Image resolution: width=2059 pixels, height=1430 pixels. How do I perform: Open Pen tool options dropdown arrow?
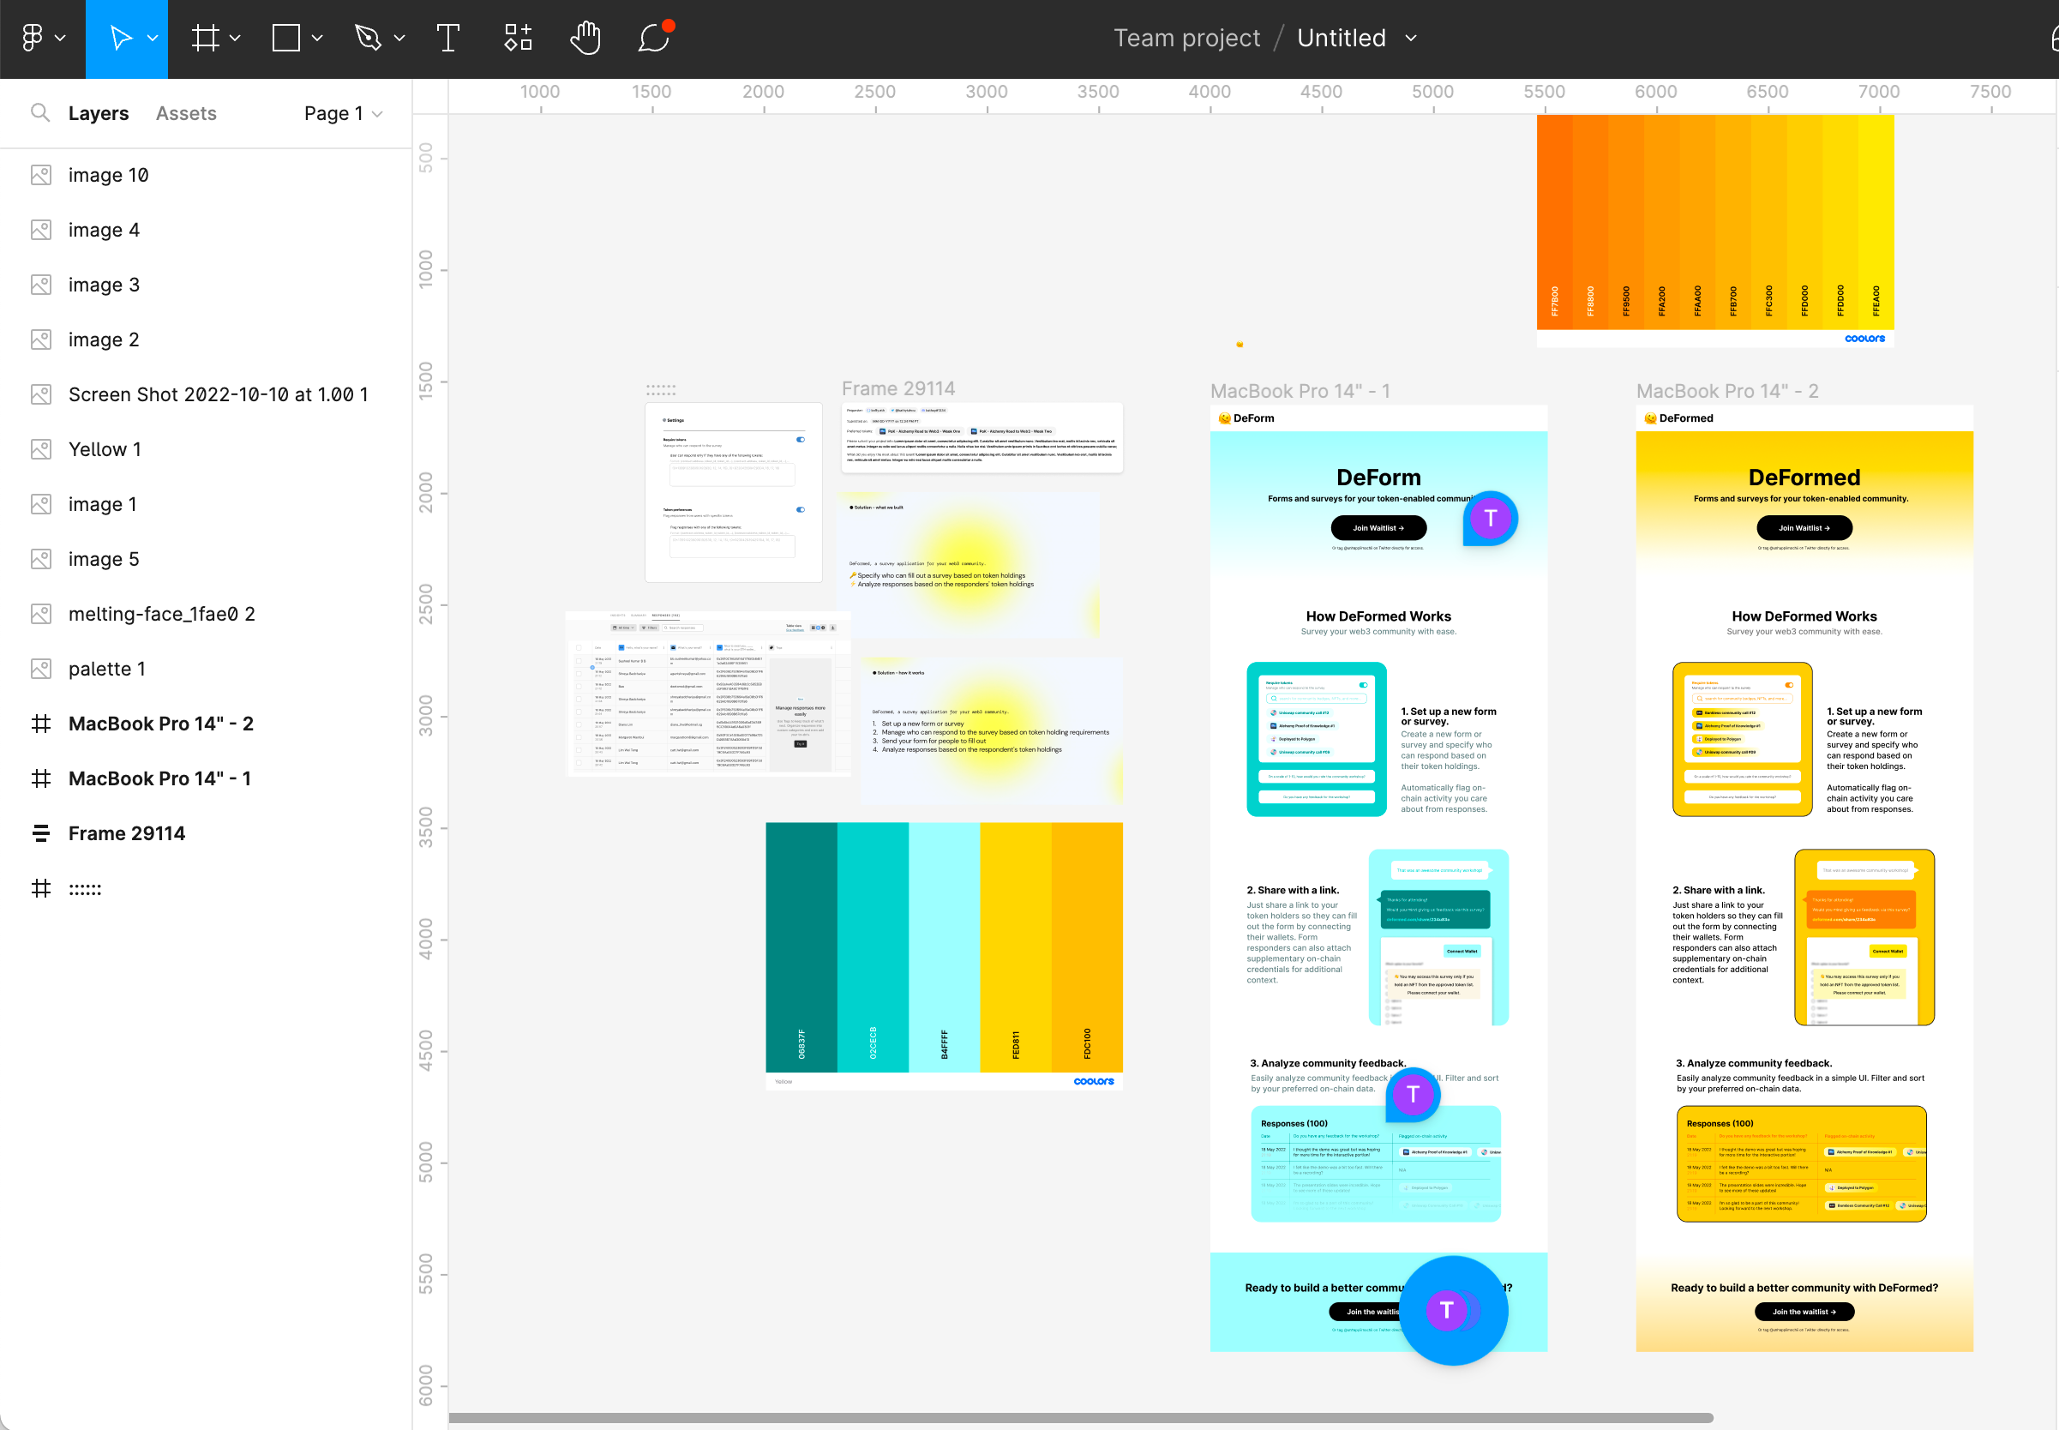tap(399, 38)
